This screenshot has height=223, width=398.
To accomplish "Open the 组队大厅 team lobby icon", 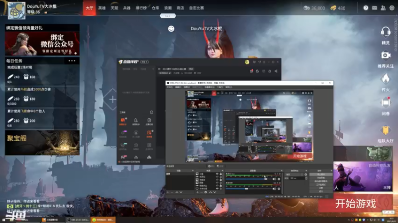I will (x=386, y=130).
